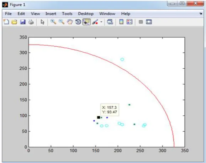Open the View menu
Viewport: 206px width, 163px height.
coord(36,14)
